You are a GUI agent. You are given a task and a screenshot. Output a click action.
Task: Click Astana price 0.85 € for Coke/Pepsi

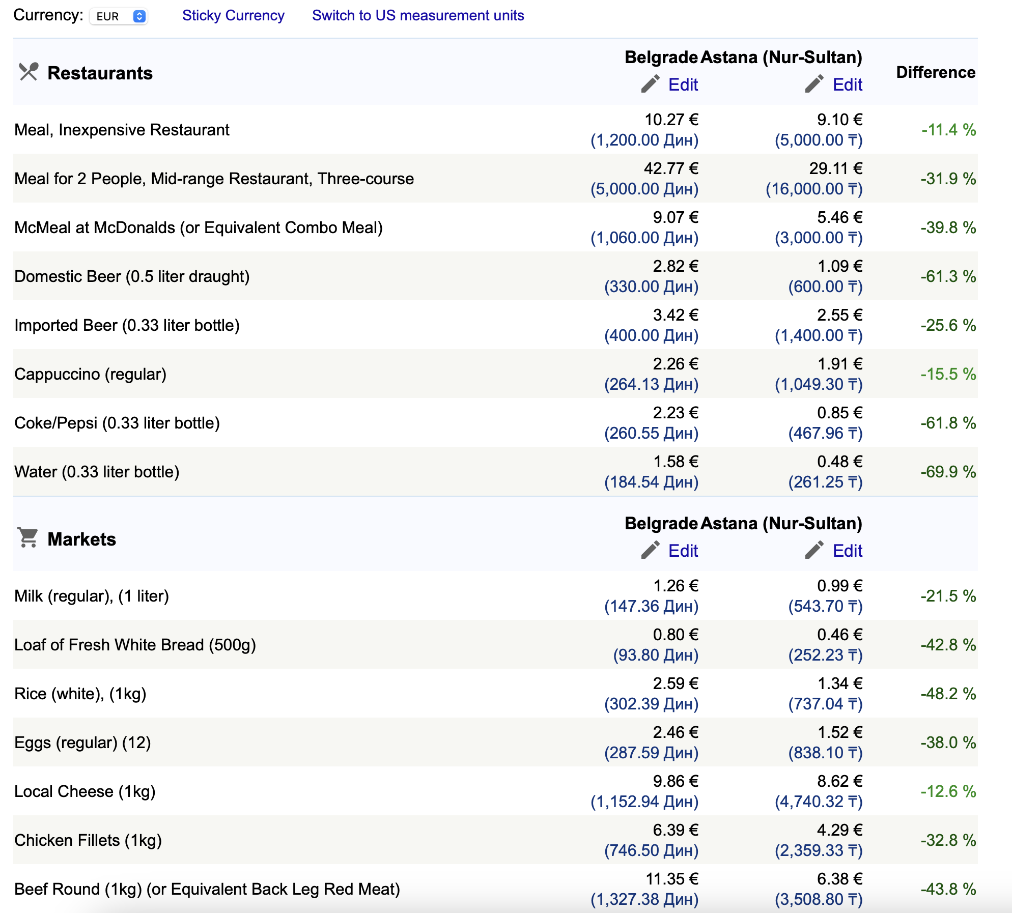tap(840, 413)
